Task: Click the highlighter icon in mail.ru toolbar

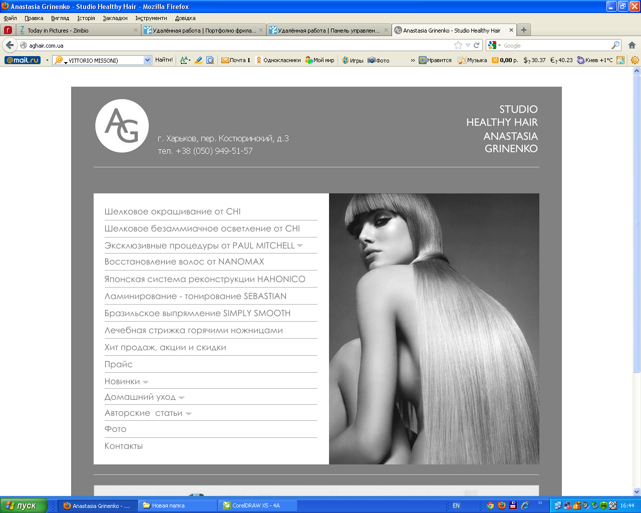Action: tap(198, 60)
